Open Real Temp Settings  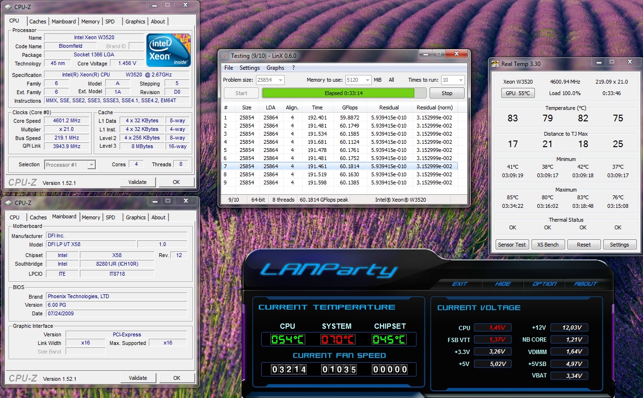[x=620, y=245]
